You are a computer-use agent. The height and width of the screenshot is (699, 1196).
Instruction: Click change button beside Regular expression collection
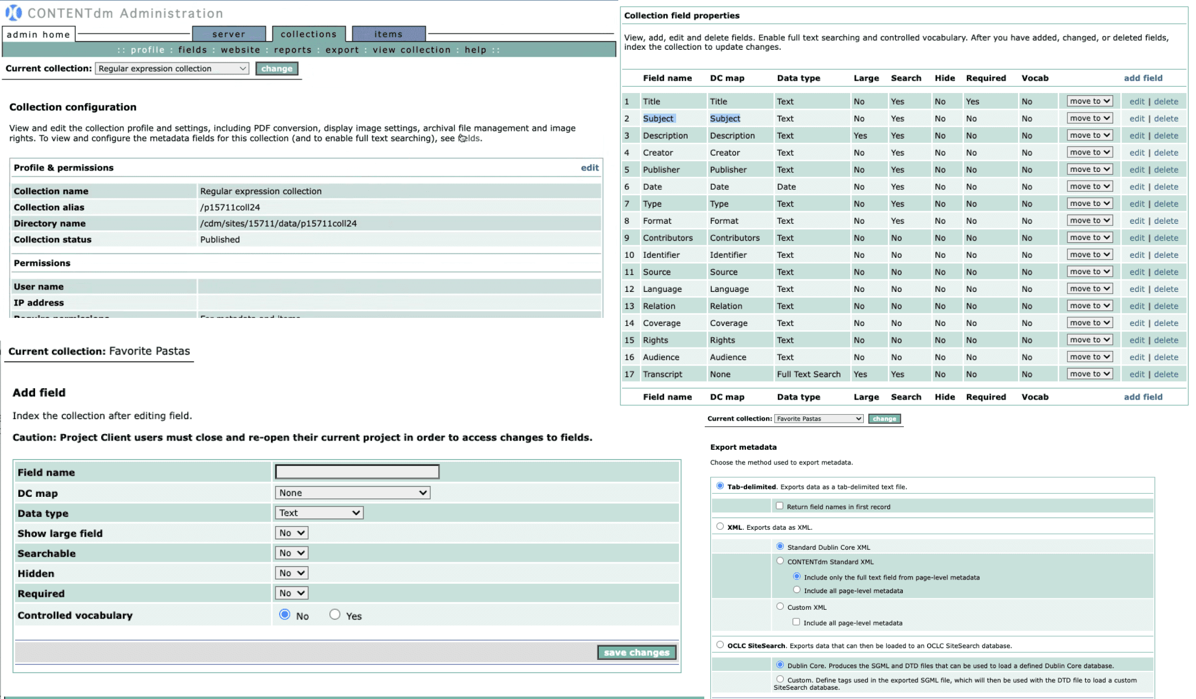tap(276, 69)
